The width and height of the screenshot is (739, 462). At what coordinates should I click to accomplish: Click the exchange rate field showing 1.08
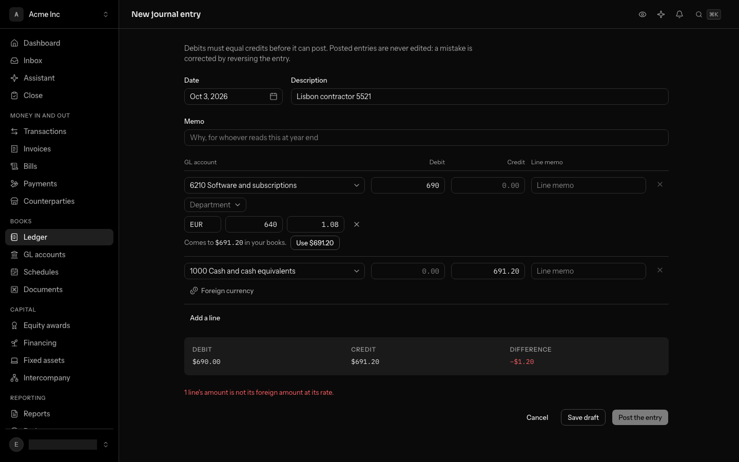(x=316, y=224)
